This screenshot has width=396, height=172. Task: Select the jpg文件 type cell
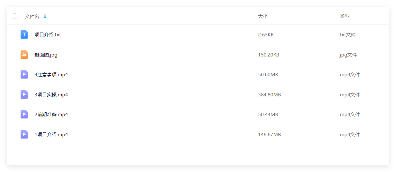[348, 55]
